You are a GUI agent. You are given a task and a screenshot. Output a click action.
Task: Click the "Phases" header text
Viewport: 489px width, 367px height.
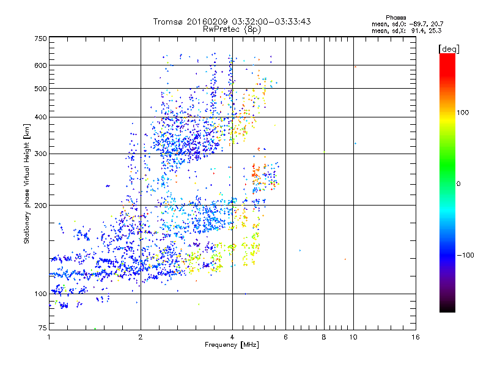coord(395,18)
